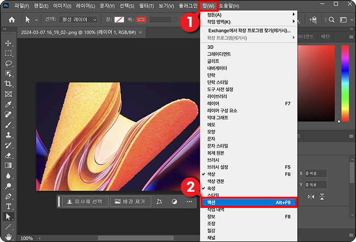The height and width of the screenshot is (242, 356).
Task: Select the Blur tool droplet icon
Action: [9, 176]
